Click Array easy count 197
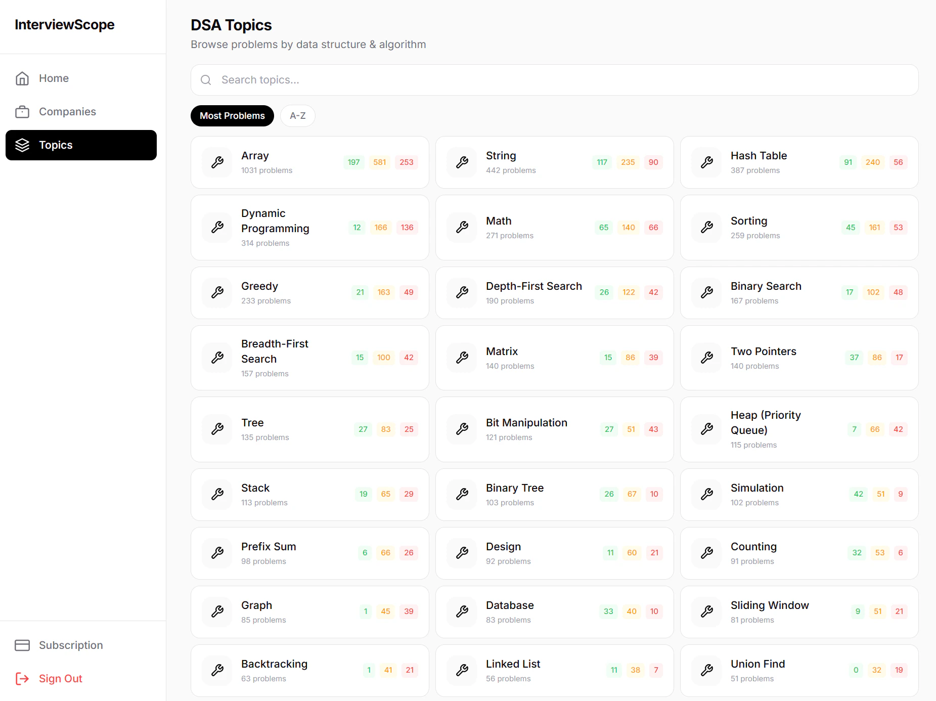 coord(354,162)
